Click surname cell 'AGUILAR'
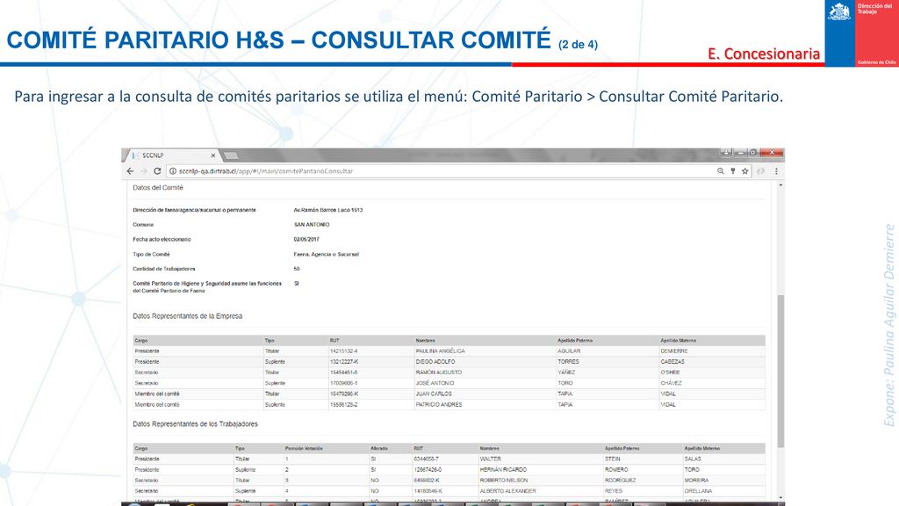899x506 pixels. click(569, 351)
